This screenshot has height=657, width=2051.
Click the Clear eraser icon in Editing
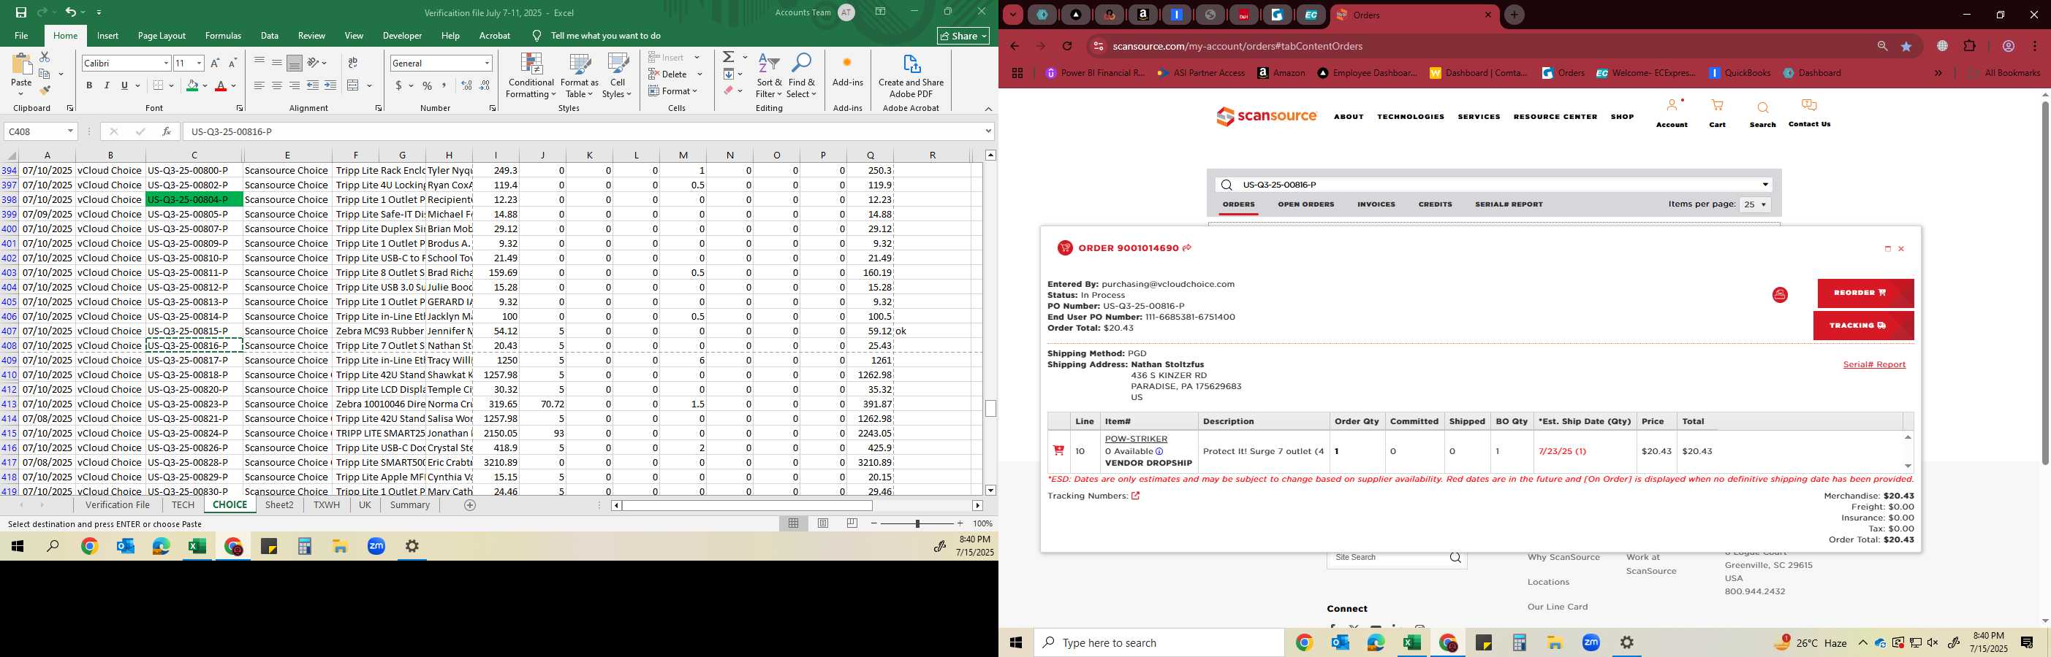[x=729, y=91]
